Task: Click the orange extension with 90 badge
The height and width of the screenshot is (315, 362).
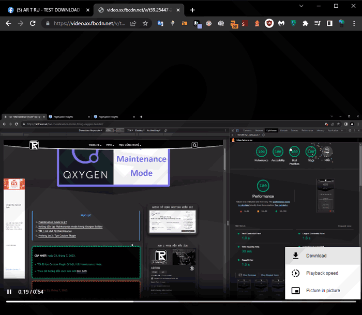Action: [234, 24]
